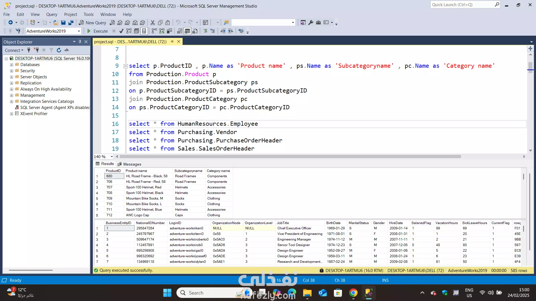Toggle Object Explorer auto-hide pin
This screenshot has height=301, width=536.
80,42
